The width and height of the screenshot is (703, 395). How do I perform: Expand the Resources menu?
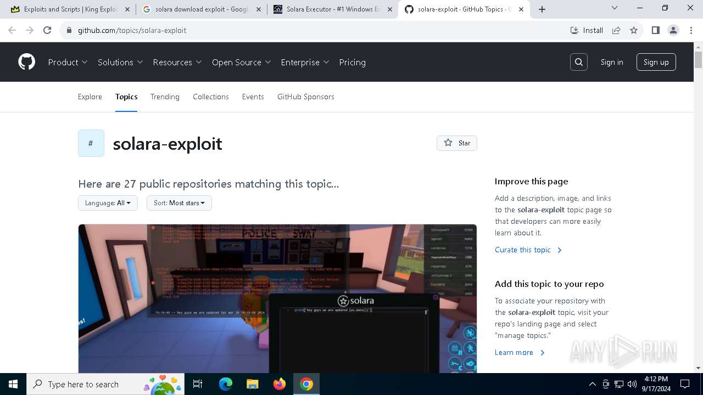177,62
